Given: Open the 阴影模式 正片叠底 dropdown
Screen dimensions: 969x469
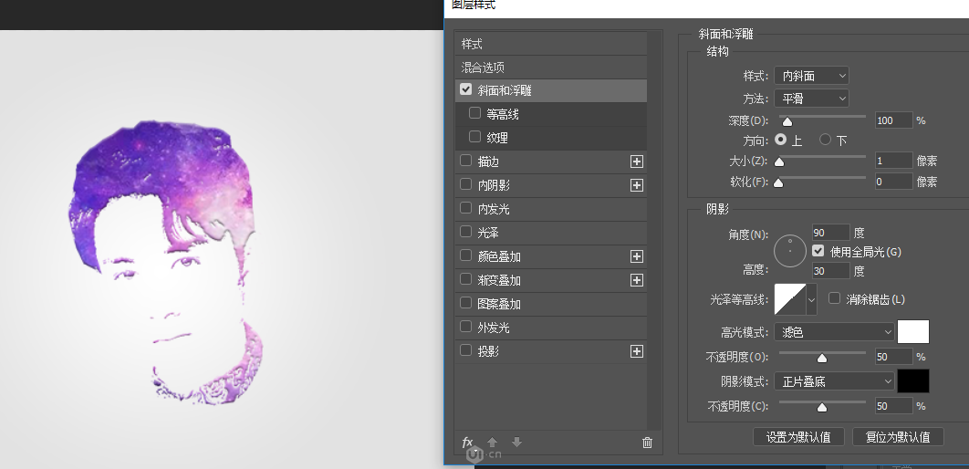Looking at the screenshot, I should pos(834,382).
